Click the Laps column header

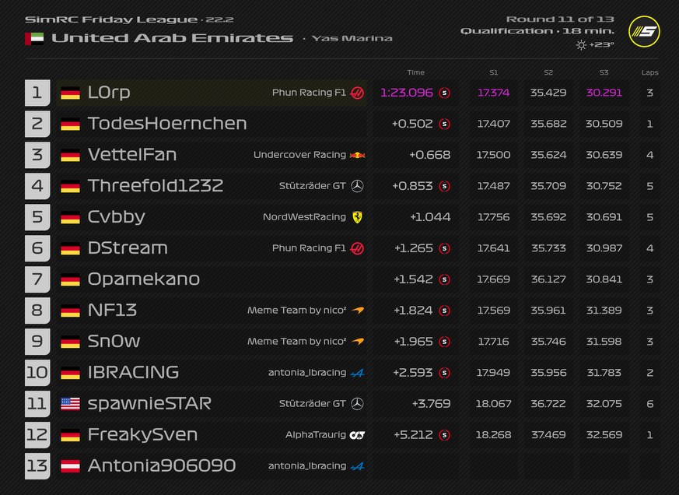[649, 72]
